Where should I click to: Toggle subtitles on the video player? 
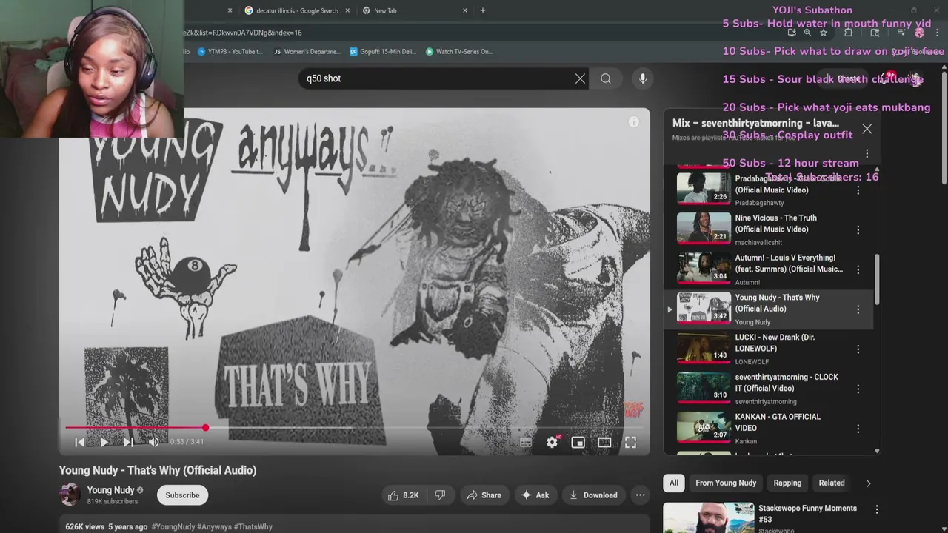pyautogui.click(x=526, y=442)
